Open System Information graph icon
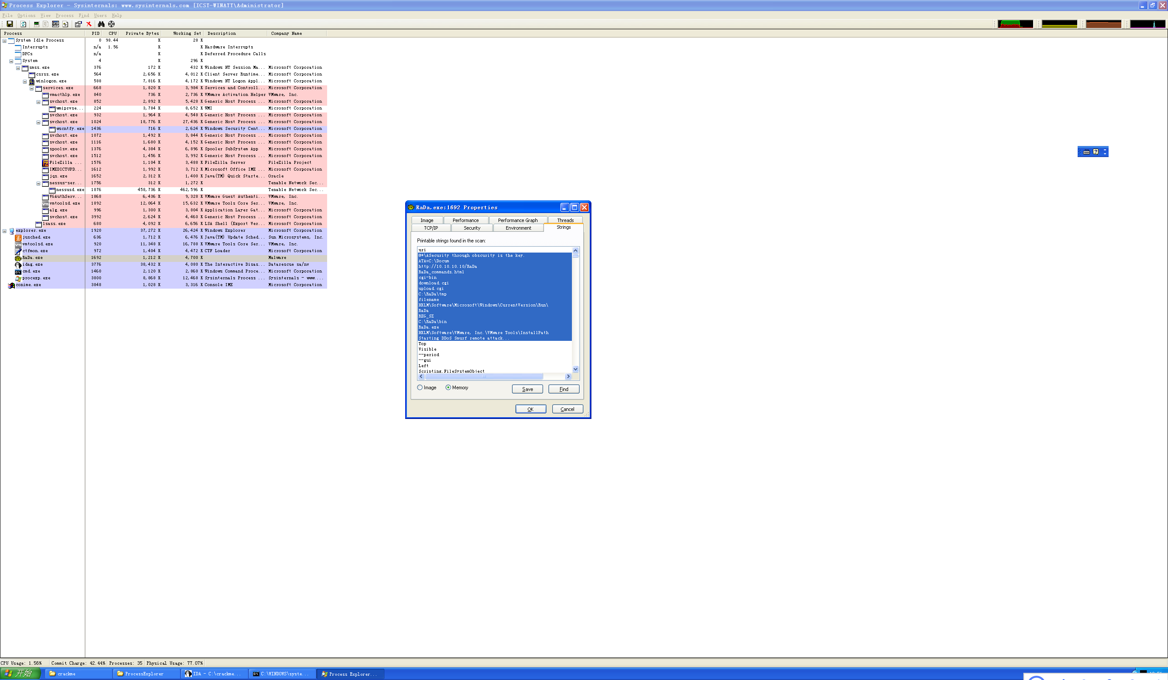Screen dimensions: 1168x680 coord(36,24)
